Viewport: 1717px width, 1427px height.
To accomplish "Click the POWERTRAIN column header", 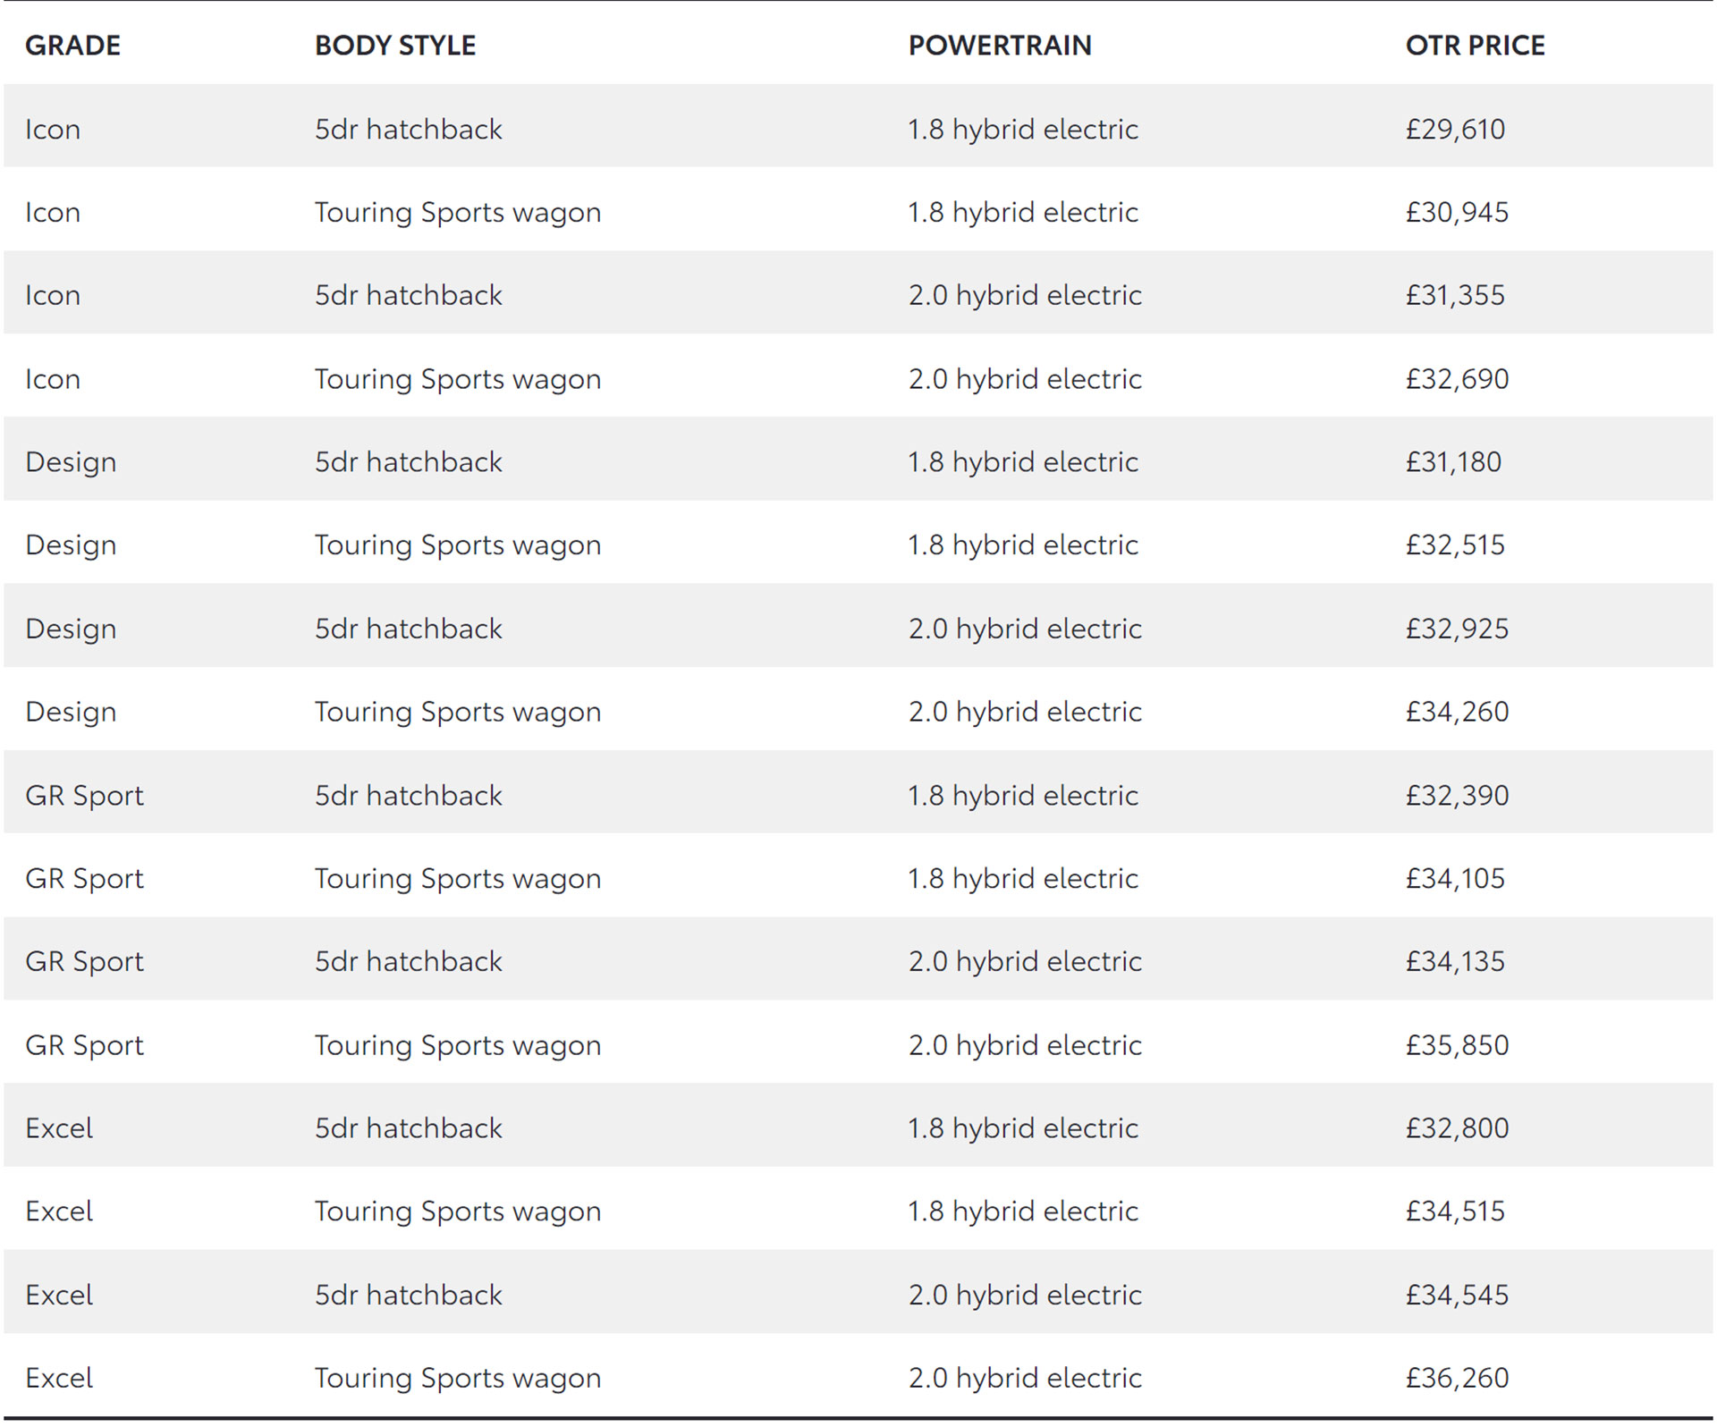I will point(999,46).
